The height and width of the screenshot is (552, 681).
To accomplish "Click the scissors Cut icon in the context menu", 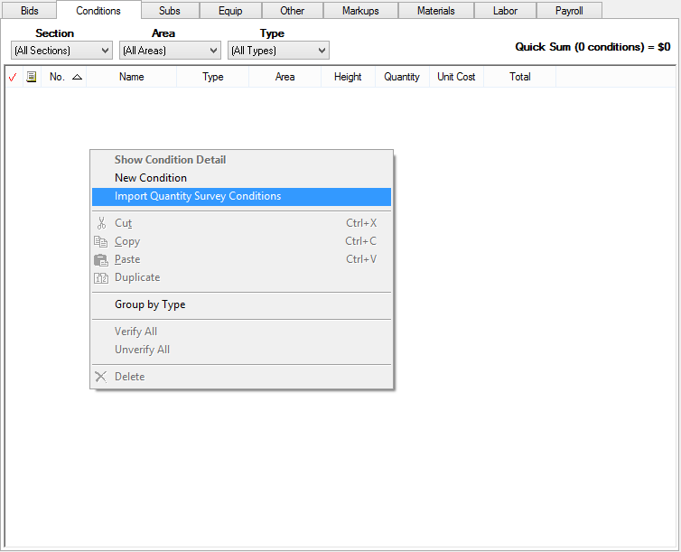I will (x=101, y=223).
